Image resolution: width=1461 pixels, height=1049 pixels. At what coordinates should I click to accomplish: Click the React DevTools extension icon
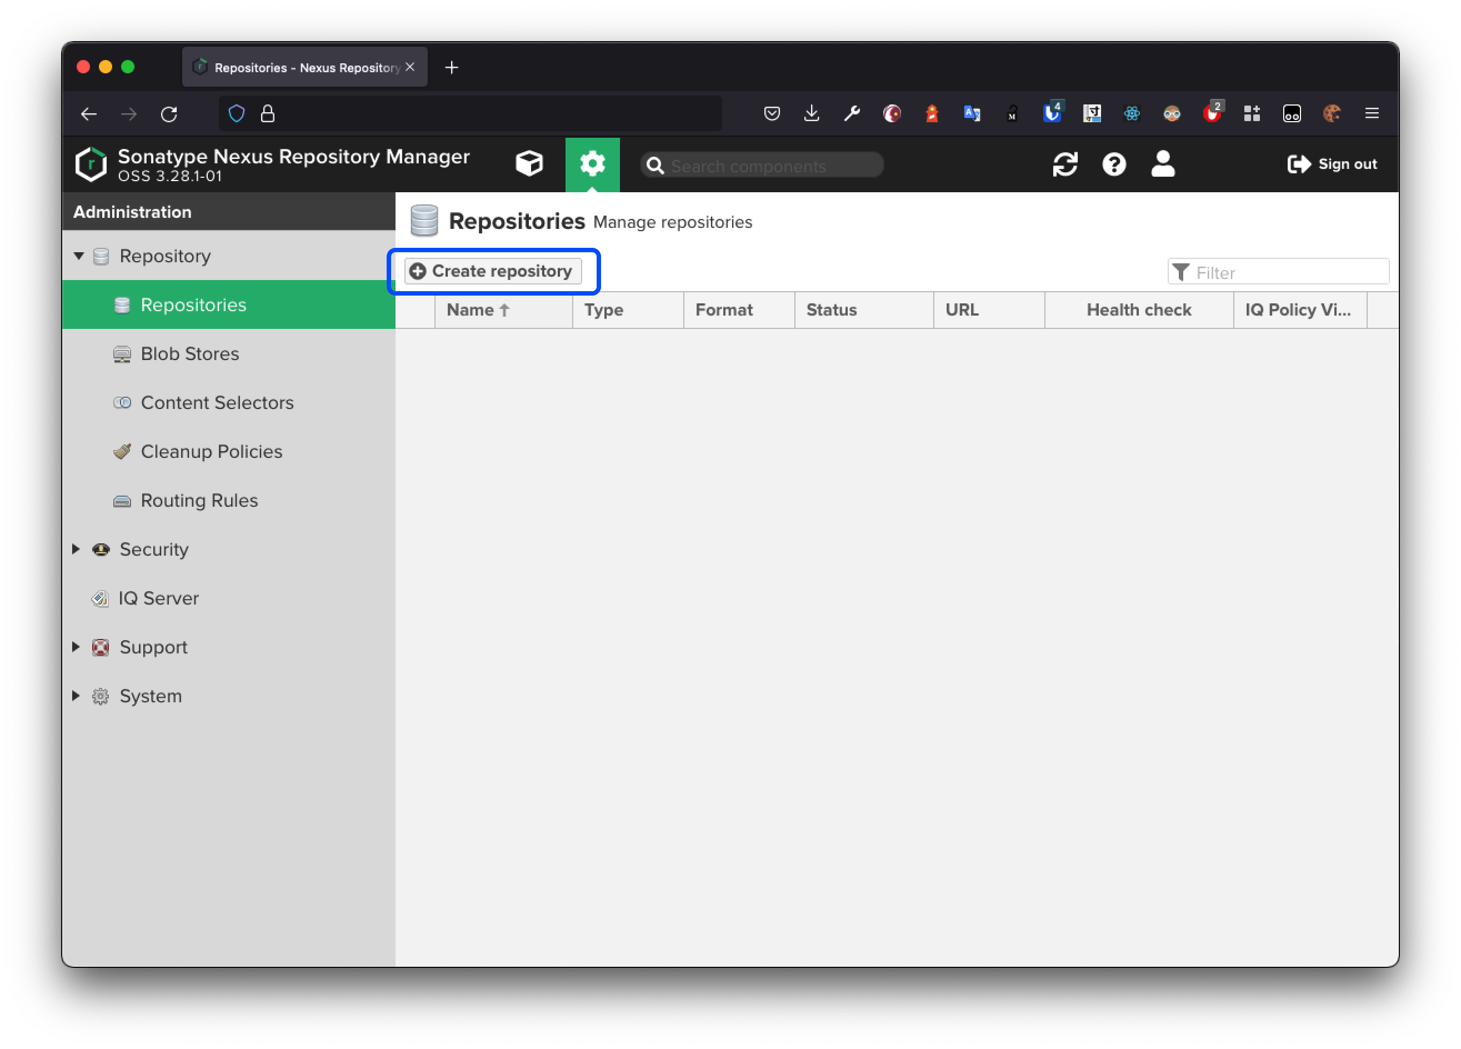click(1132, 114)
